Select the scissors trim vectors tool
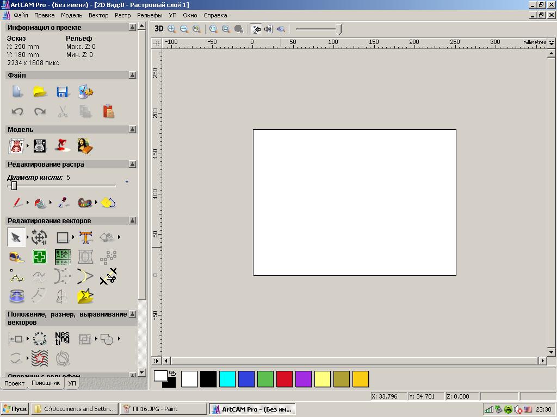Viewport: 557px width, 417px height. 108,276
